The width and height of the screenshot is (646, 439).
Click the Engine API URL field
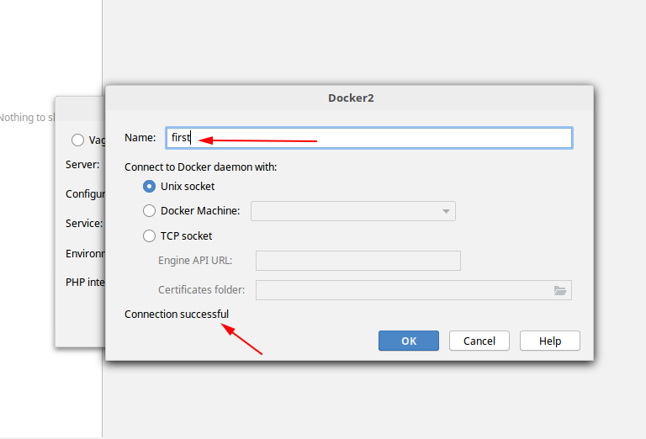(358, 261)
